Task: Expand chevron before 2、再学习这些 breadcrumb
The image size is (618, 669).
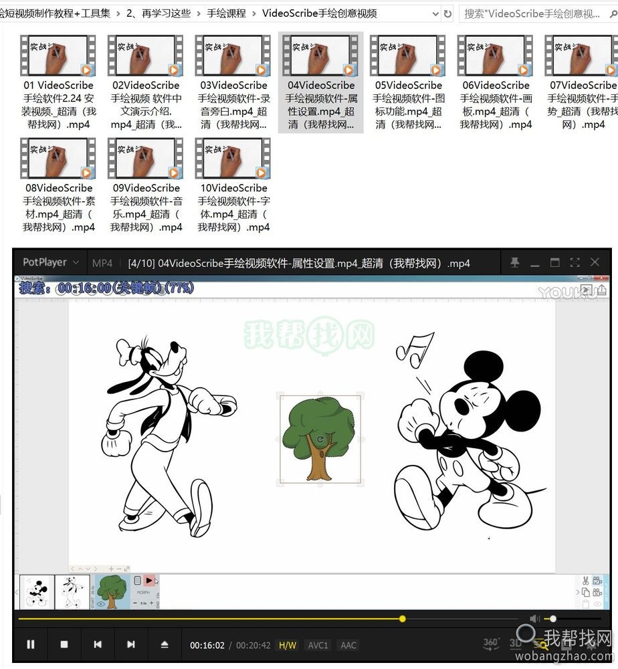Action: click(x=118, y=13)
